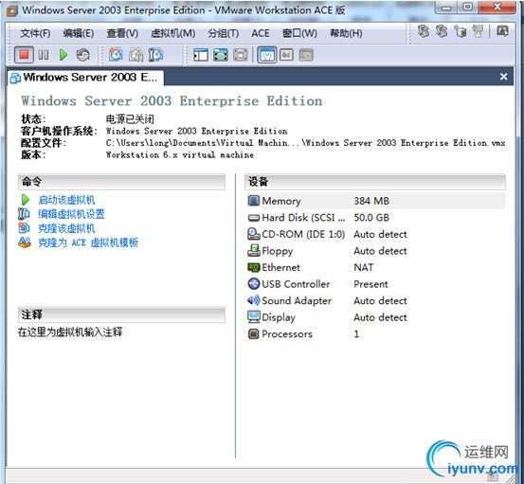Screen dimensions: 524x484
Task: Click the Revert to snapshot toolbar icon
Action: coord(136,55)
